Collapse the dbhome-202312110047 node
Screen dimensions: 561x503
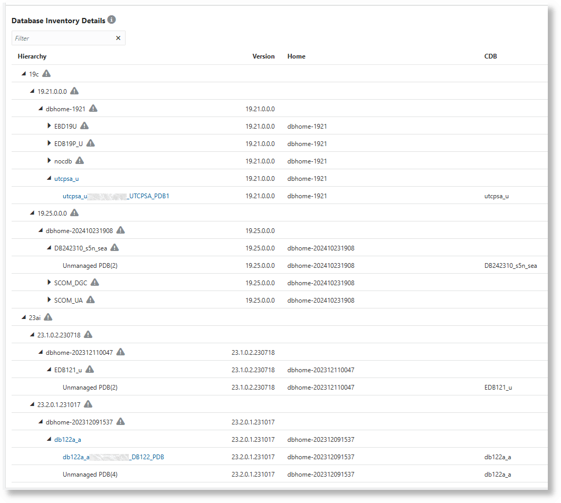(x=41, y=352)
